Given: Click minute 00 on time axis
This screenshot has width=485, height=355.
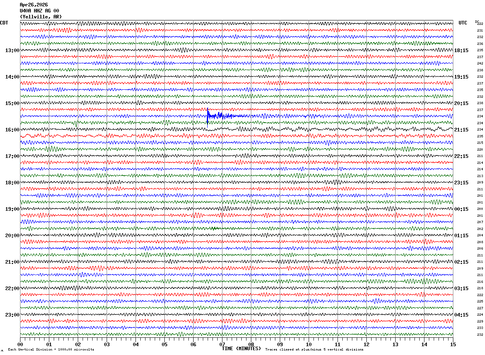Looking at the screenshot, I should pos(20,344).
